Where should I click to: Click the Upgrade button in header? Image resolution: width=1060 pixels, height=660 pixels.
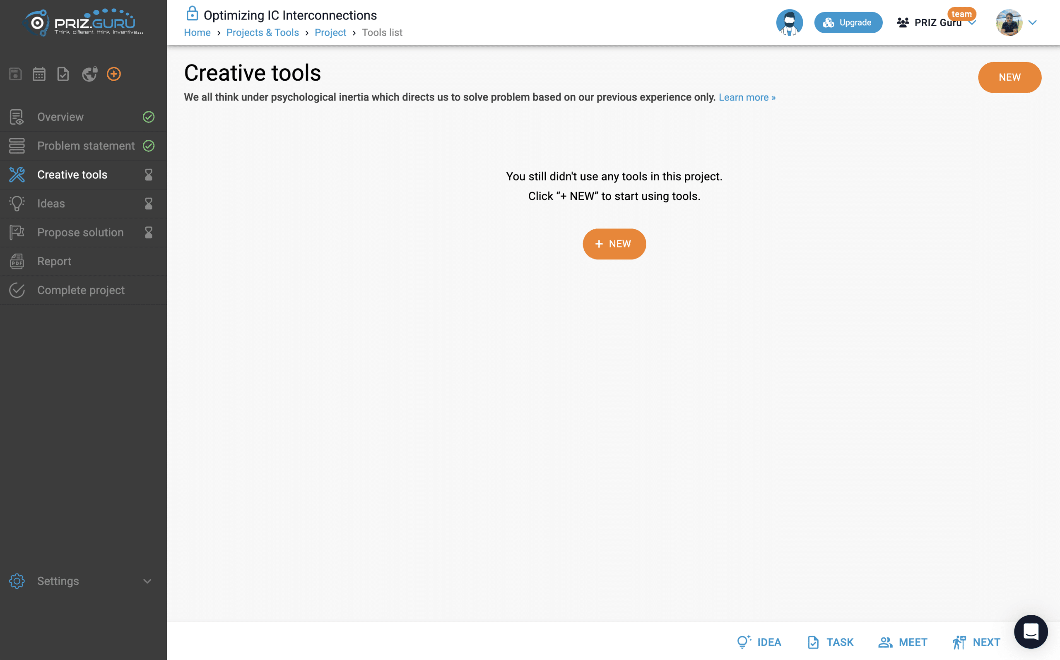point(848,22)
